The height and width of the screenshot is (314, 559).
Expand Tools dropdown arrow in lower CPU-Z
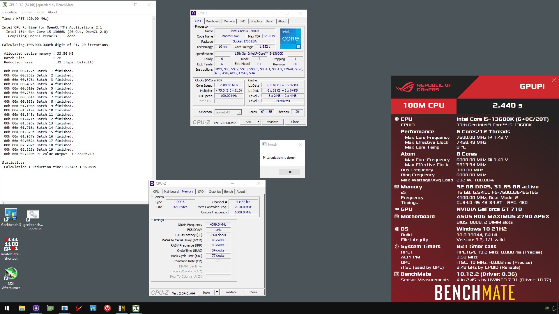coord(217,292)
